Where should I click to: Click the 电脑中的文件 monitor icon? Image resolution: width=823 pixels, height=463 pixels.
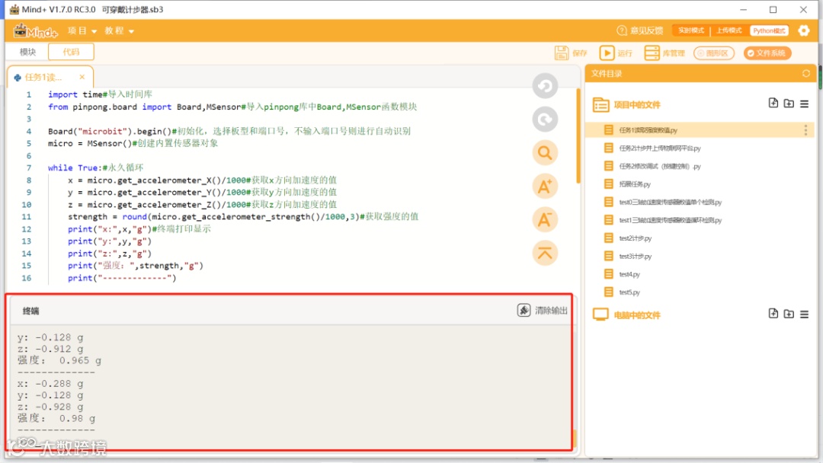(x=600, y=315)
